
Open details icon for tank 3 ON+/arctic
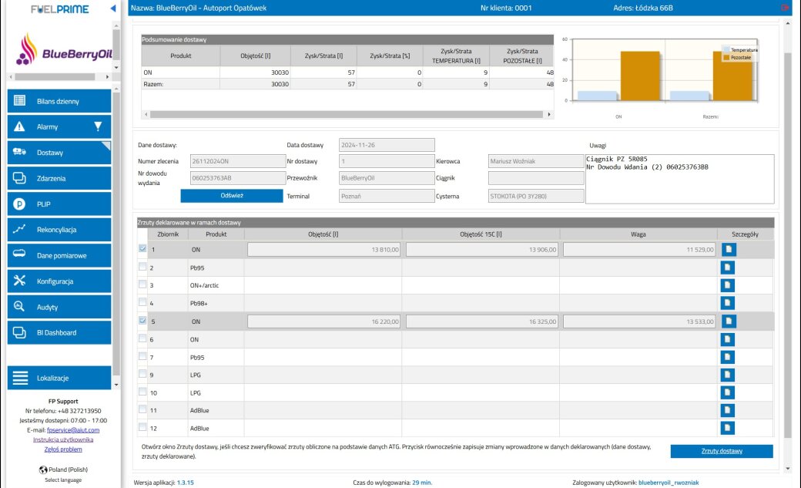[727, 285]
